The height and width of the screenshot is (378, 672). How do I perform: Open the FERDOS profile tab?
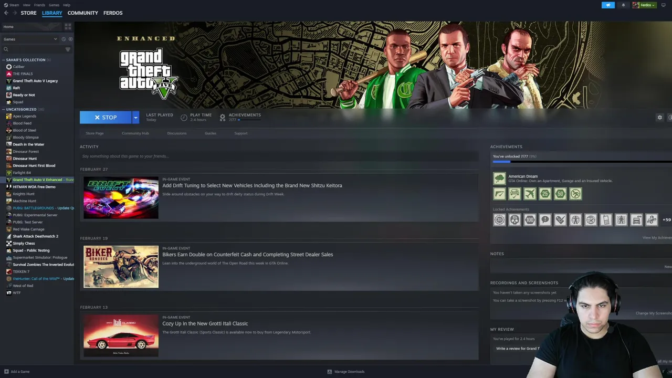click(113, 13)
